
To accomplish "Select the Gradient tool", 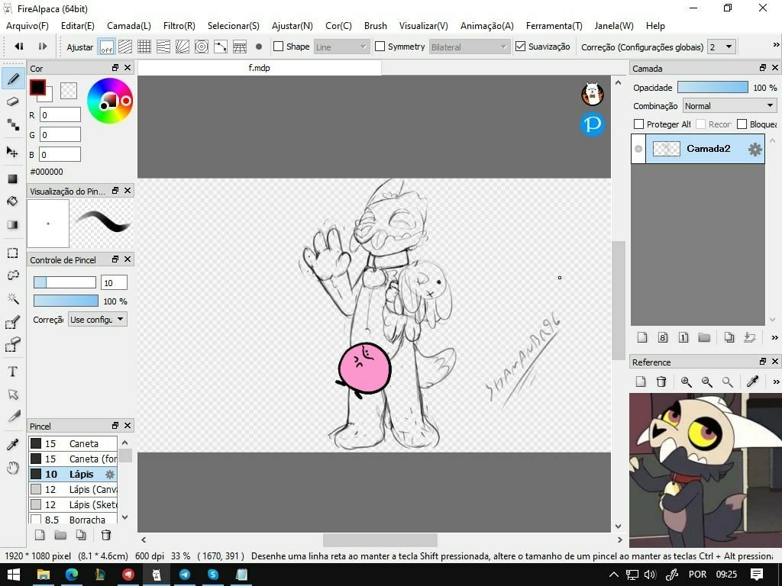I will coord(13,225).
